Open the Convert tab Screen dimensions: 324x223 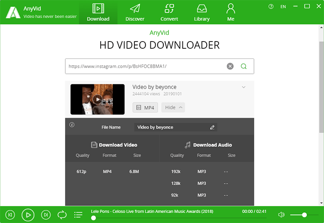click(169, 13)
